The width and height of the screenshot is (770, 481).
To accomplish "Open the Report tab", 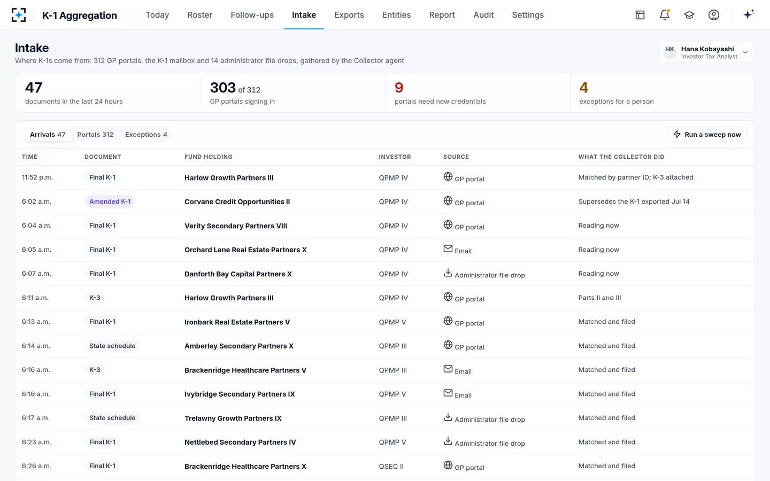I will click(x=442, y=15).
